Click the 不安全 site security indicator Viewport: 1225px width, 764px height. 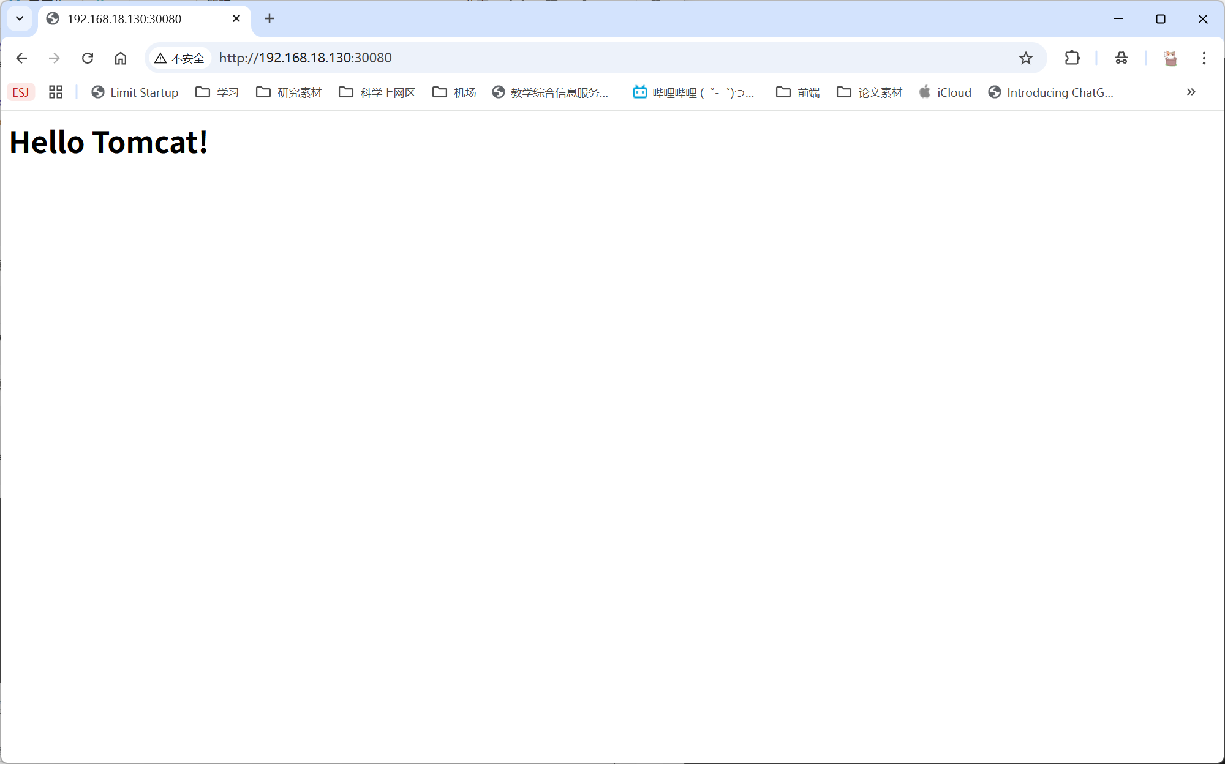(x=179, y=58)
